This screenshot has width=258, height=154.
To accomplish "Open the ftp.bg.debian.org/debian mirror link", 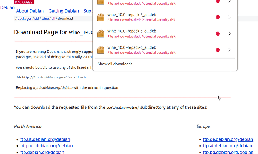I will tap(228, 152).
